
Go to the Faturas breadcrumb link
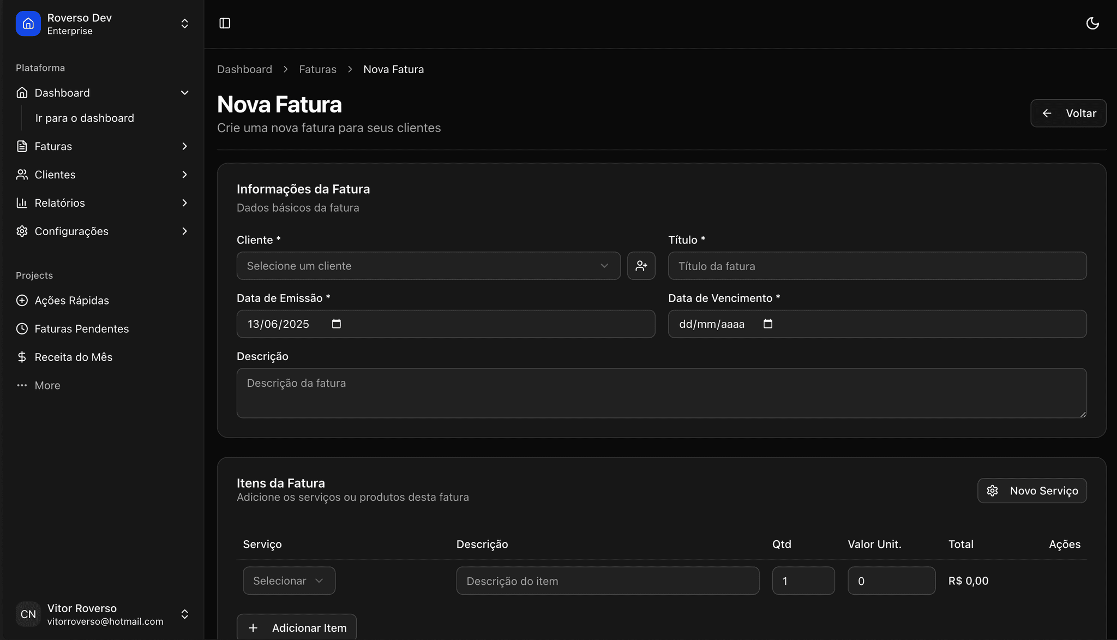pyautogui.click(x=317, y=69)
